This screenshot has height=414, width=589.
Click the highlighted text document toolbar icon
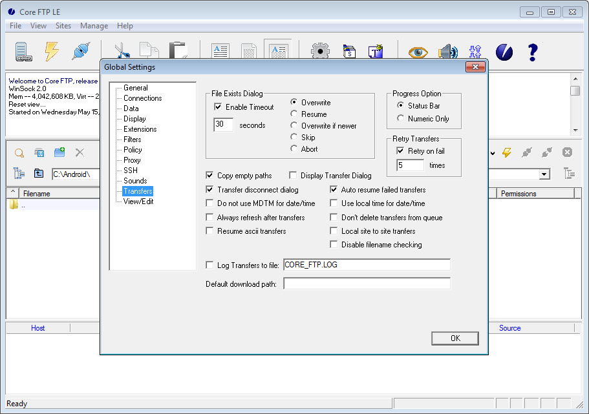tap(279, 50)
